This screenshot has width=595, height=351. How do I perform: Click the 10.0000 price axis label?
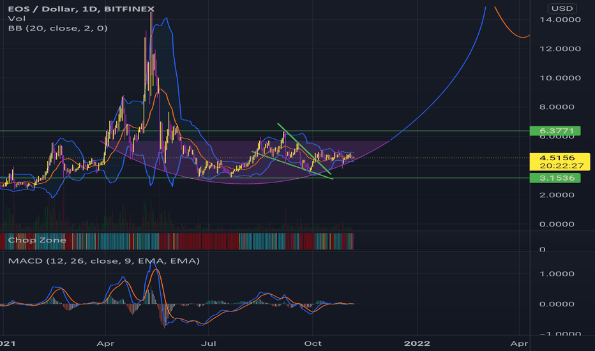pos(560,78)
